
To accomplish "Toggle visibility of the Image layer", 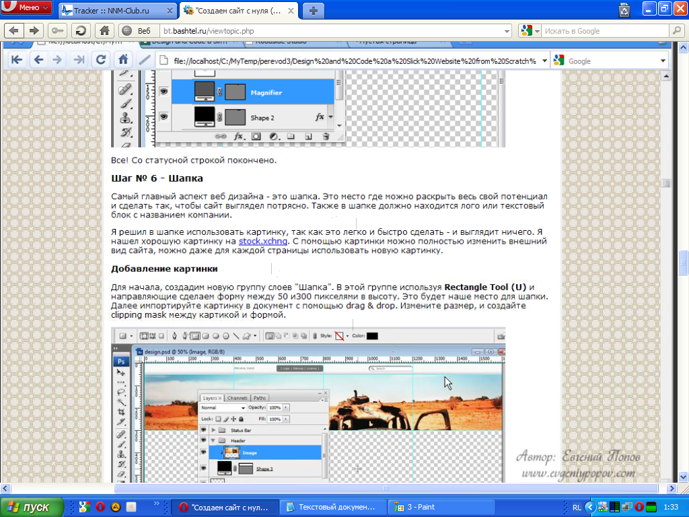I will coord(203,452).
